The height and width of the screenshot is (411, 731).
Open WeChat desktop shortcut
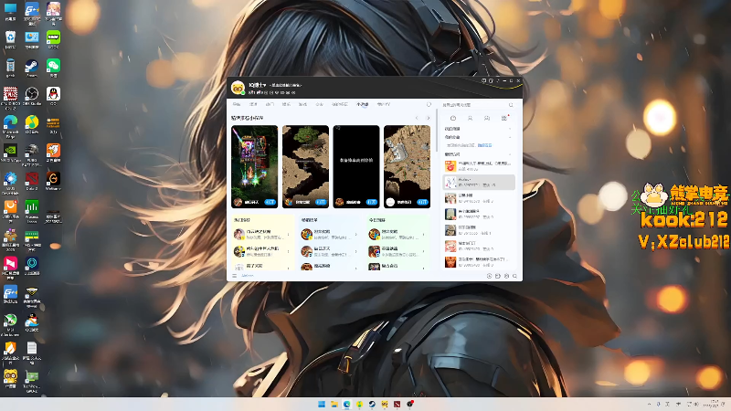[x=53, y=68]
